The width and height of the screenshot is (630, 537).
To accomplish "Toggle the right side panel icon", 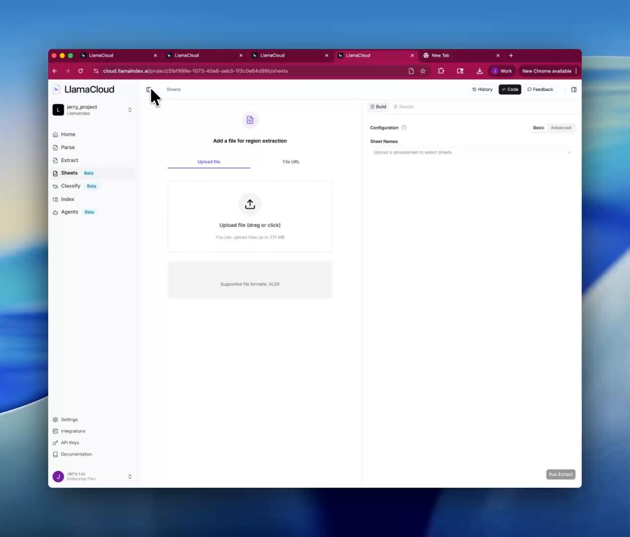I will (574, 89).
